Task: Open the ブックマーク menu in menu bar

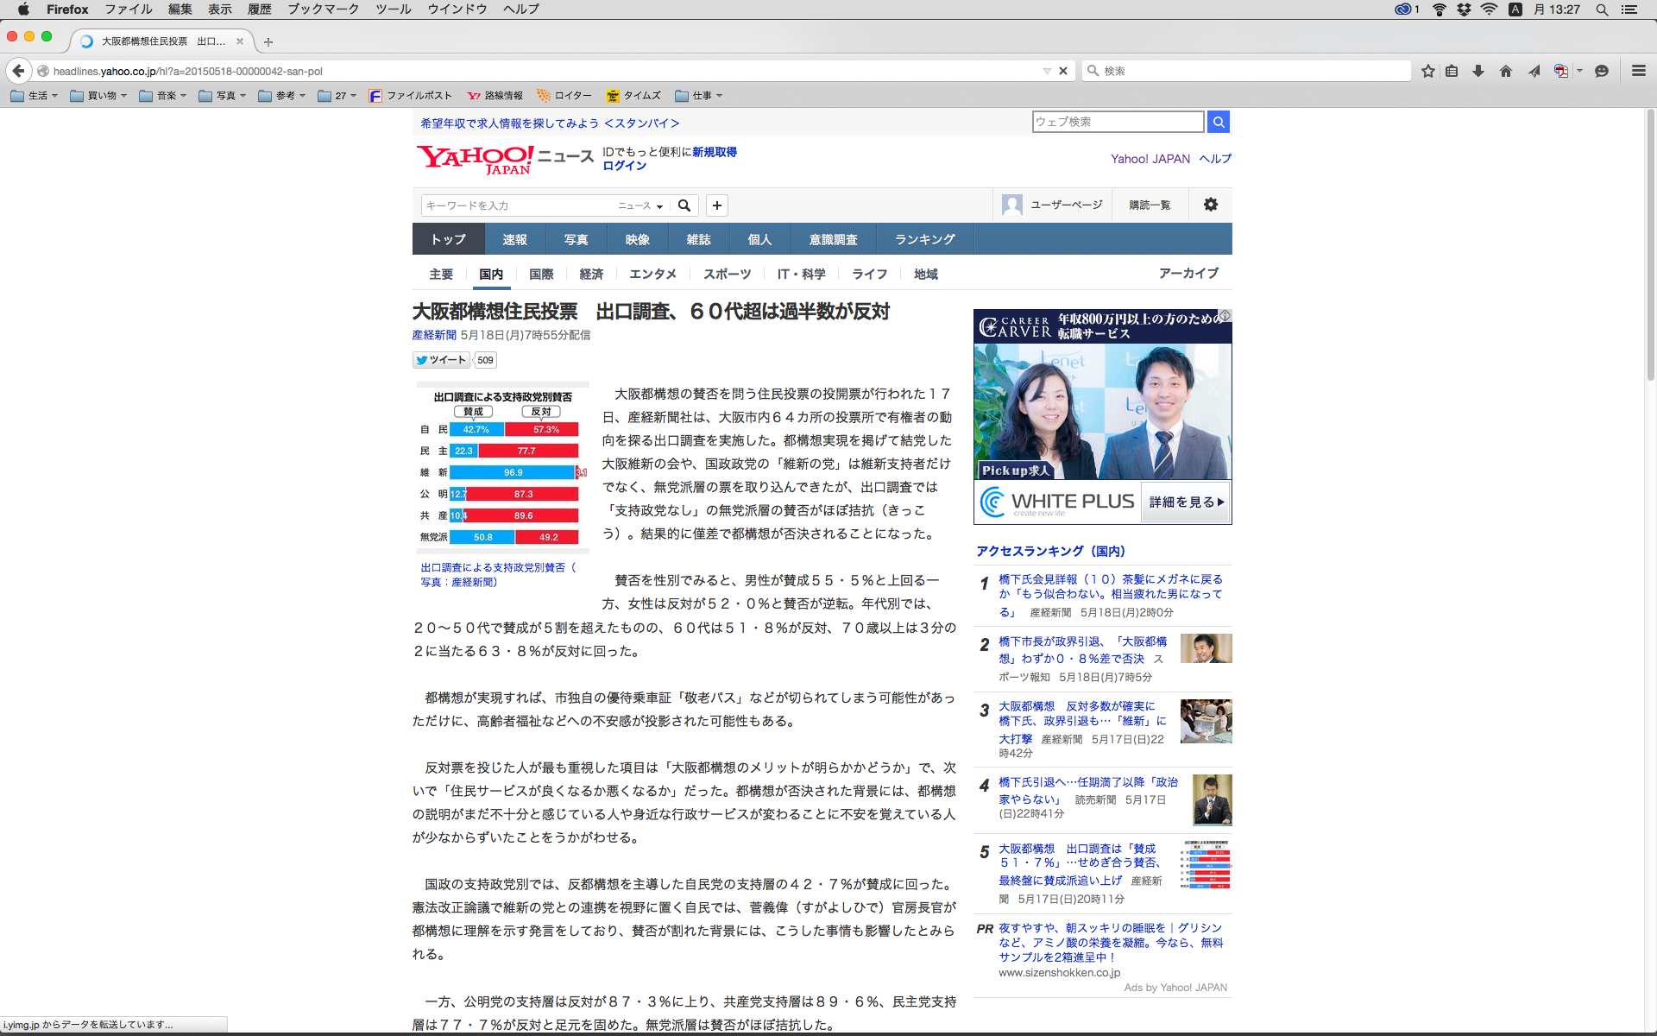Action: tap(323, 9)
